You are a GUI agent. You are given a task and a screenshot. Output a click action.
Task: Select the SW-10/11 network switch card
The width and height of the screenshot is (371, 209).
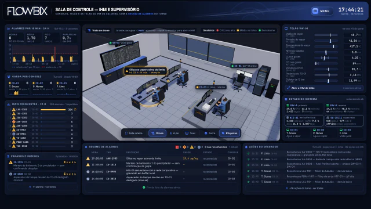[x=344, y=121]
